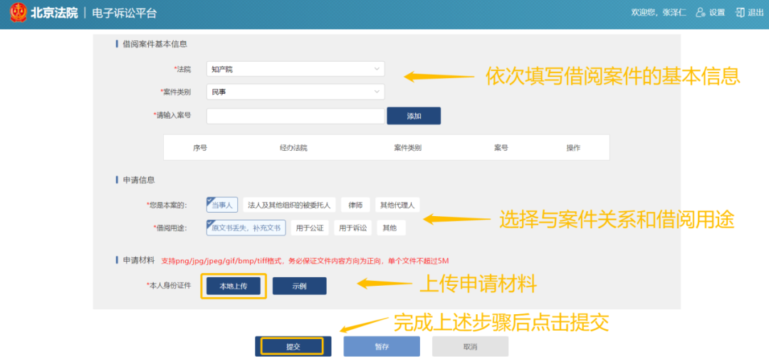Click the table's 案件类别 column header
Viewport: 769px width, 359px height.
[407, 147]
